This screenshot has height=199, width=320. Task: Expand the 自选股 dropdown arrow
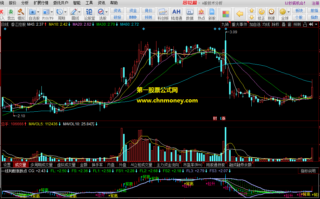pos(38,12)
